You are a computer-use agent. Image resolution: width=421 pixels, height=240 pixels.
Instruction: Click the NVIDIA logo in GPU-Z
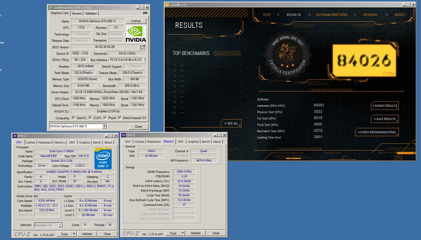pos(136,34)
